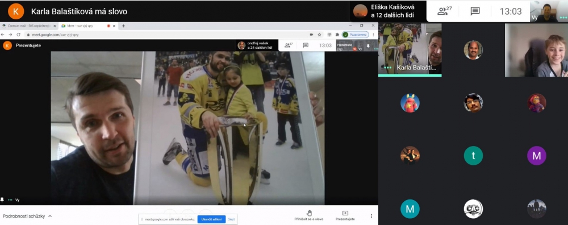
Task: Click the Prezentujete button in the bottom bar
Action: click(345, 215)
